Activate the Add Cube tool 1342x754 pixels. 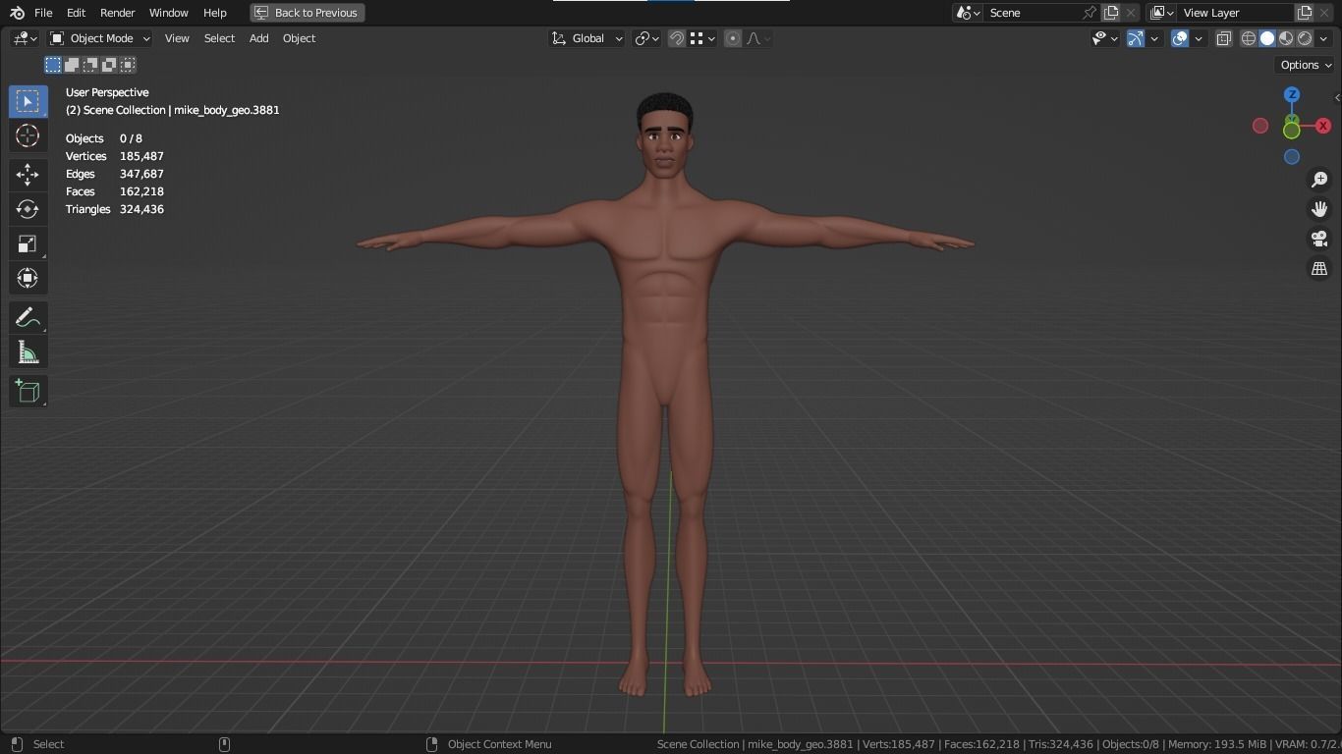pyautogui.click(x=28, y=391)
